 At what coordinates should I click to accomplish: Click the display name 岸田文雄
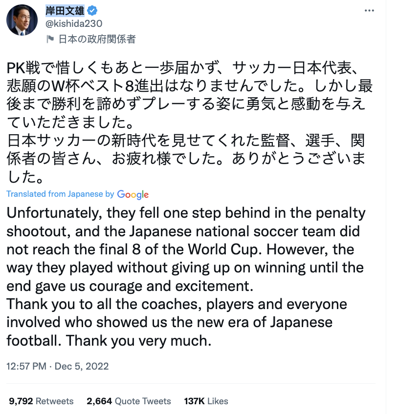click(64, 10)
